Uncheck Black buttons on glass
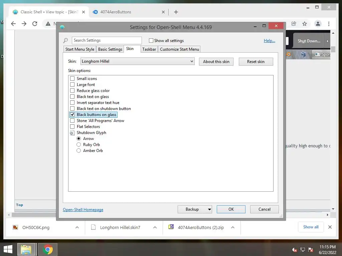Screen dimensions: 342x256 tap(72, 115)
